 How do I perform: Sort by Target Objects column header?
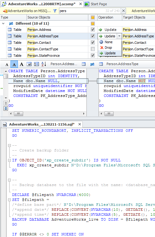139,17
